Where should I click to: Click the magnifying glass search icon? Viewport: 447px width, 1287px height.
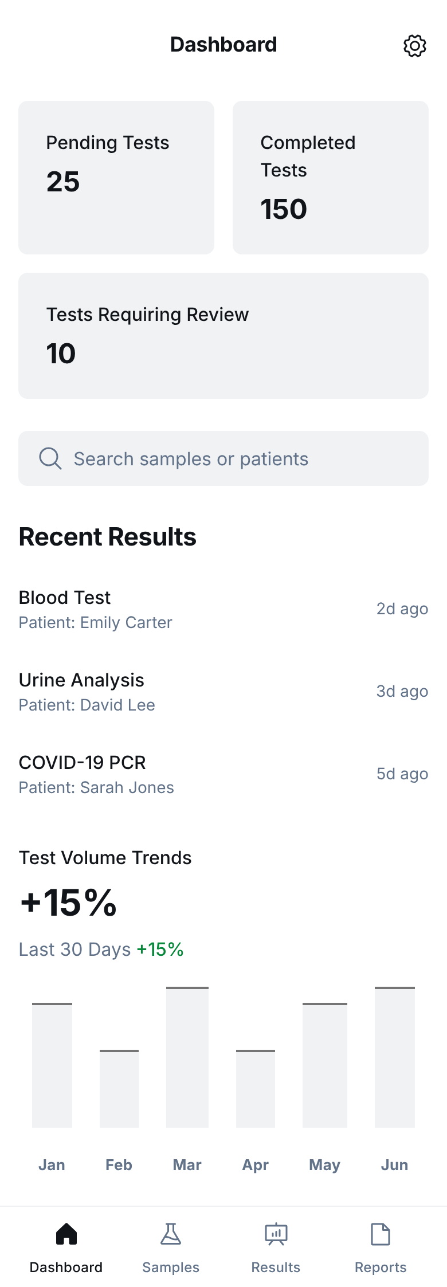click(50, 458)
